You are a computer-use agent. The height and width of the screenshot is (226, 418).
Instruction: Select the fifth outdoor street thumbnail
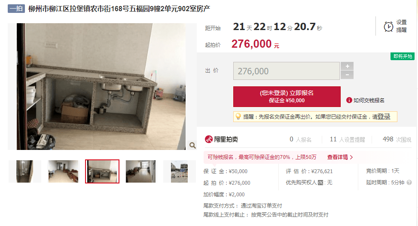[180, 171]
